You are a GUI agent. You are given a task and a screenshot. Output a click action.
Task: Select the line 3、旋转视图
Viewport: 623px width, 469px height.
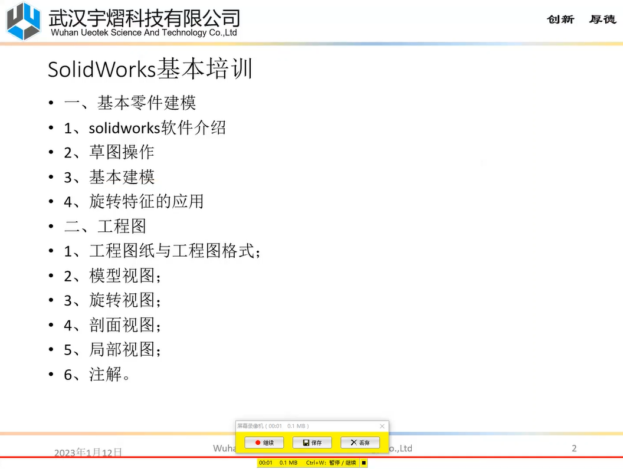[x=113, y=300]
